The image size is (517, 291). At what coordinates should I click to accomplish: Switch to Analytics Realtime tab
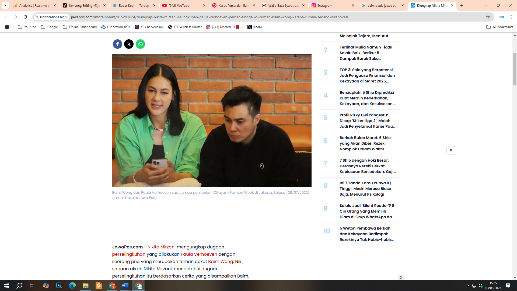[34, 5]
